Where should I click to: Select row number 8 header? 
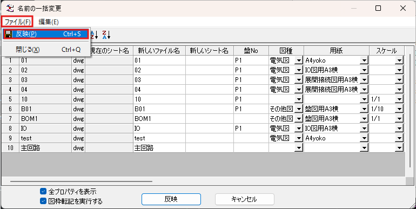point(10,129)
